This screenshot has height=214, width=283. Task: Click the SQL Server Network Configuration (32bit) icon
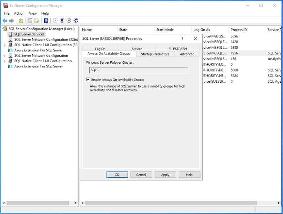(x=11, y=39)
